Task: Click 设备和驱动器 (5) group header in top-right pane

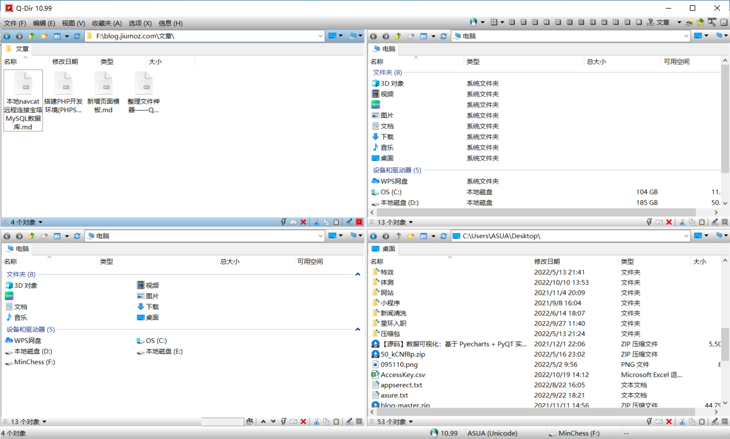Action: 397,170
